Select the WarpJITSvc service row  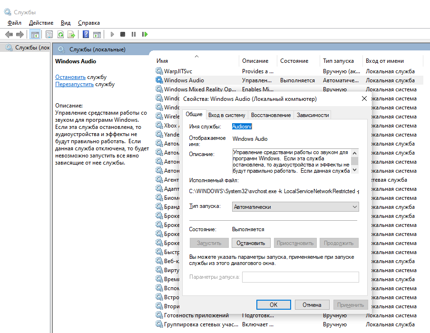pos(289,71)
